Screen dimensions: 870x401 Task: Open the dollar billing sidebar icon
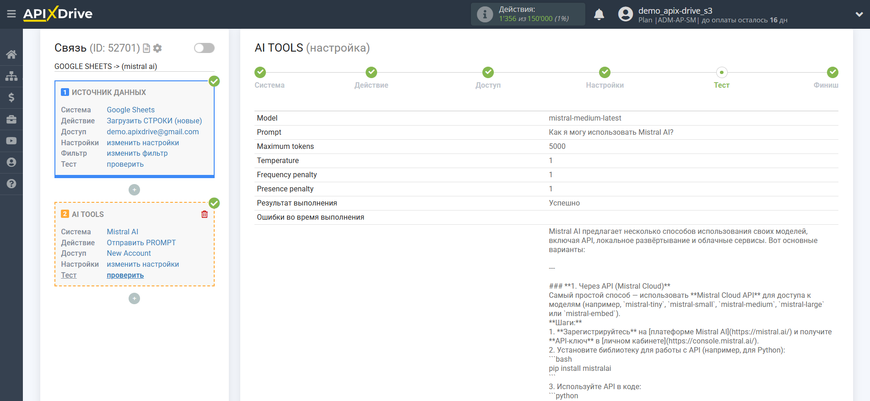[11, 97]
